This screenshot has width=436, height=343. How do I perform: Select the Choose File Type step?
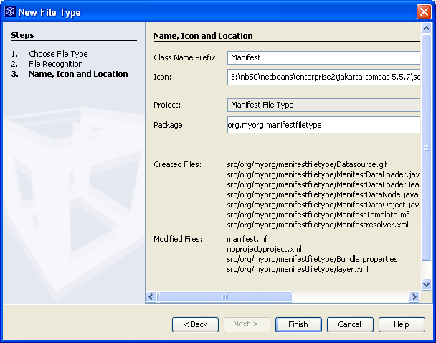tap(58, 54)
